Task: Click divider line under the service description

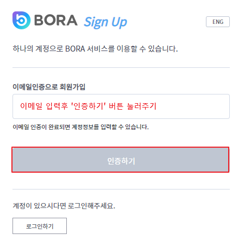Action: click(121, 68)
